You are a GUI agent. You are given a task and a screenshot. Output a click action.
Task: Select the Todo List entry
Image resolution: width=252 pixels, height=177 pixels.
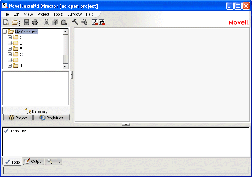[x=18, y=131]
